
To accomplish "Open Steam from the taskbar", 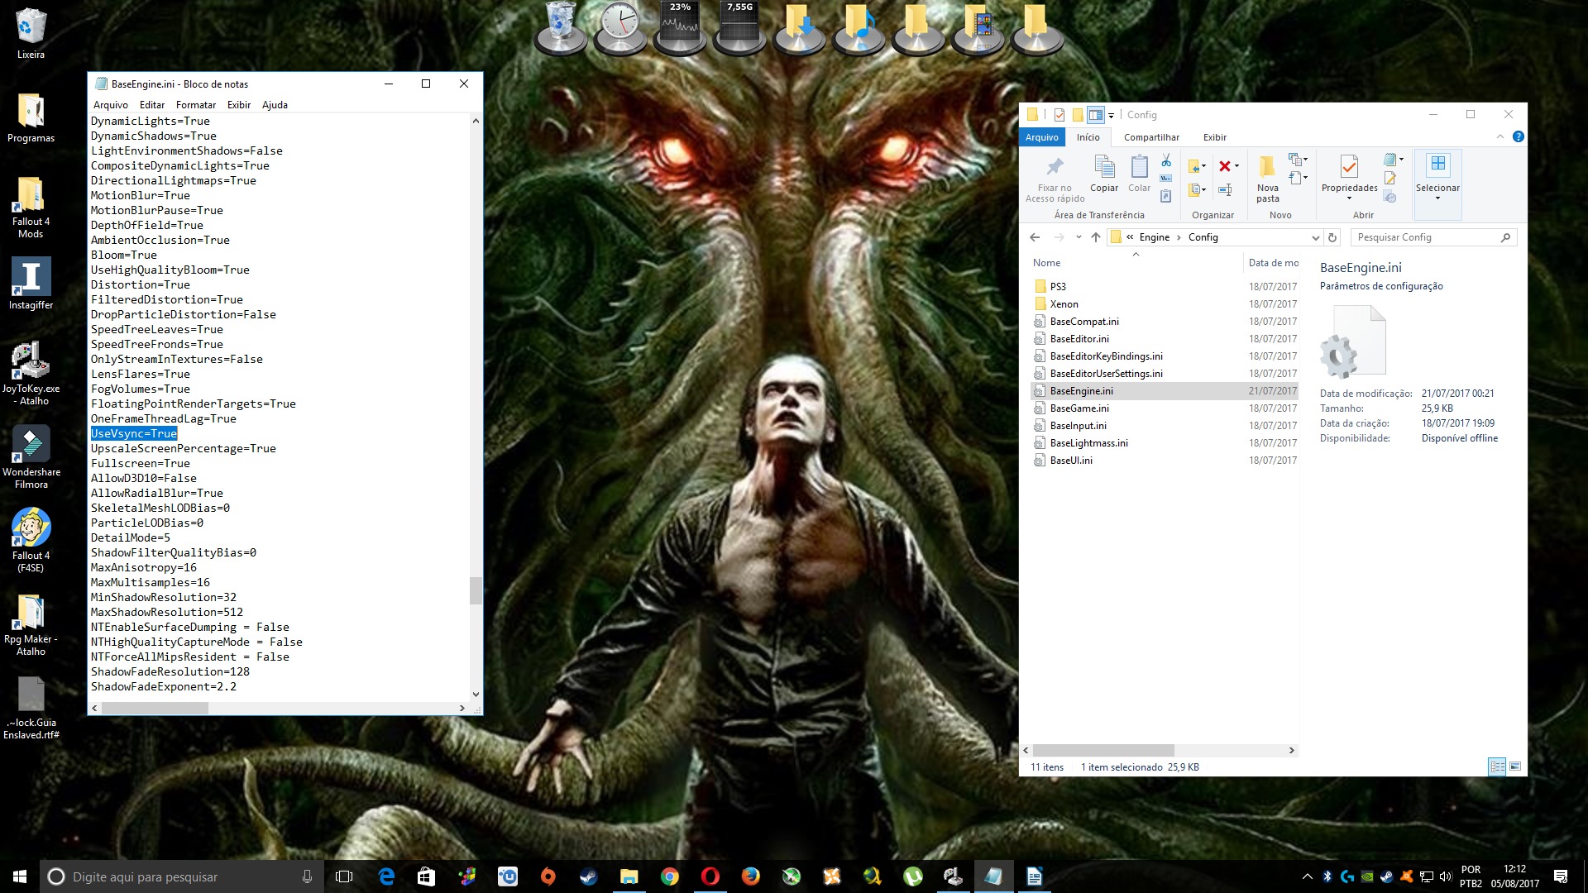I will point(588,876).
